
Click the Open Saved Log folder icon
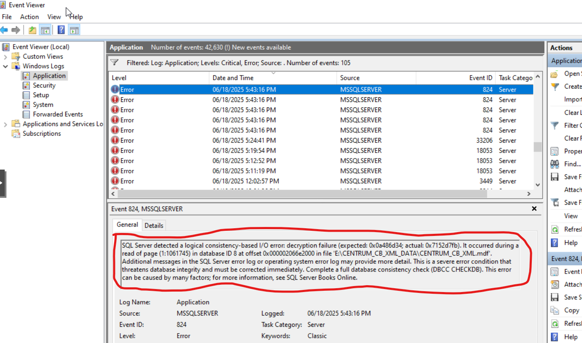click(555, 74)
